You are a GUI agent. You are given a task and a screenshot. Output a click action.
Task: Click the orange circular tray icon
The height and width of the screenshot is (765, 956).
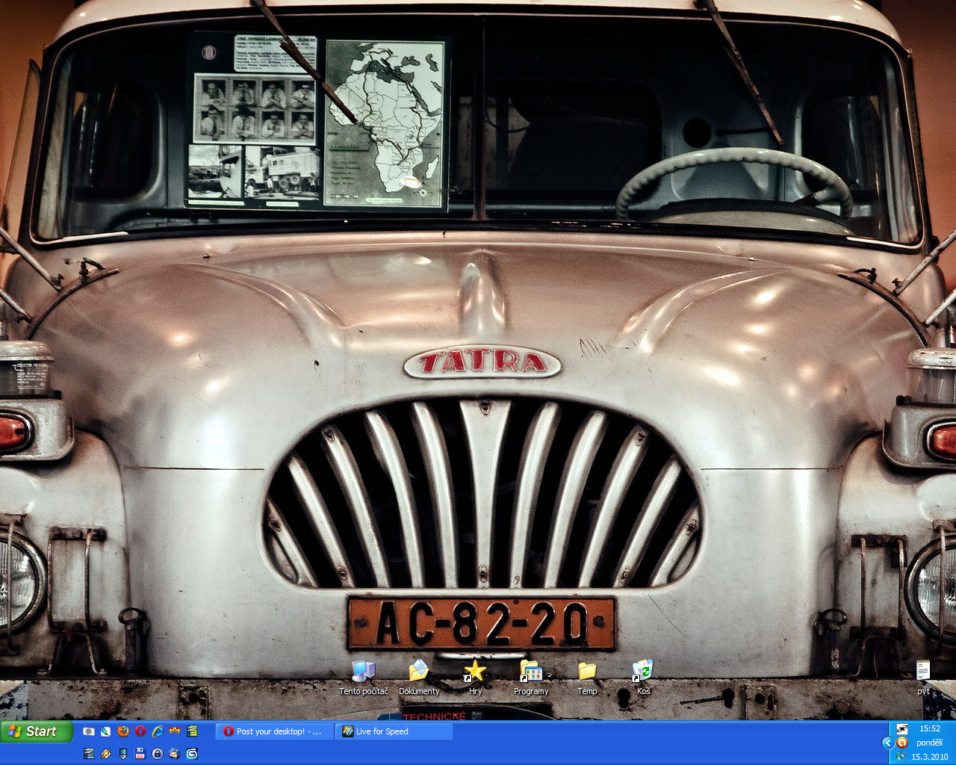coord(902,743)
